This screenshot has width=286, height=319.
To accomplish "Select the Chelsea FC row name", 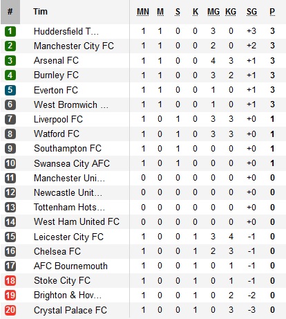I will click(x=57, y=251).
